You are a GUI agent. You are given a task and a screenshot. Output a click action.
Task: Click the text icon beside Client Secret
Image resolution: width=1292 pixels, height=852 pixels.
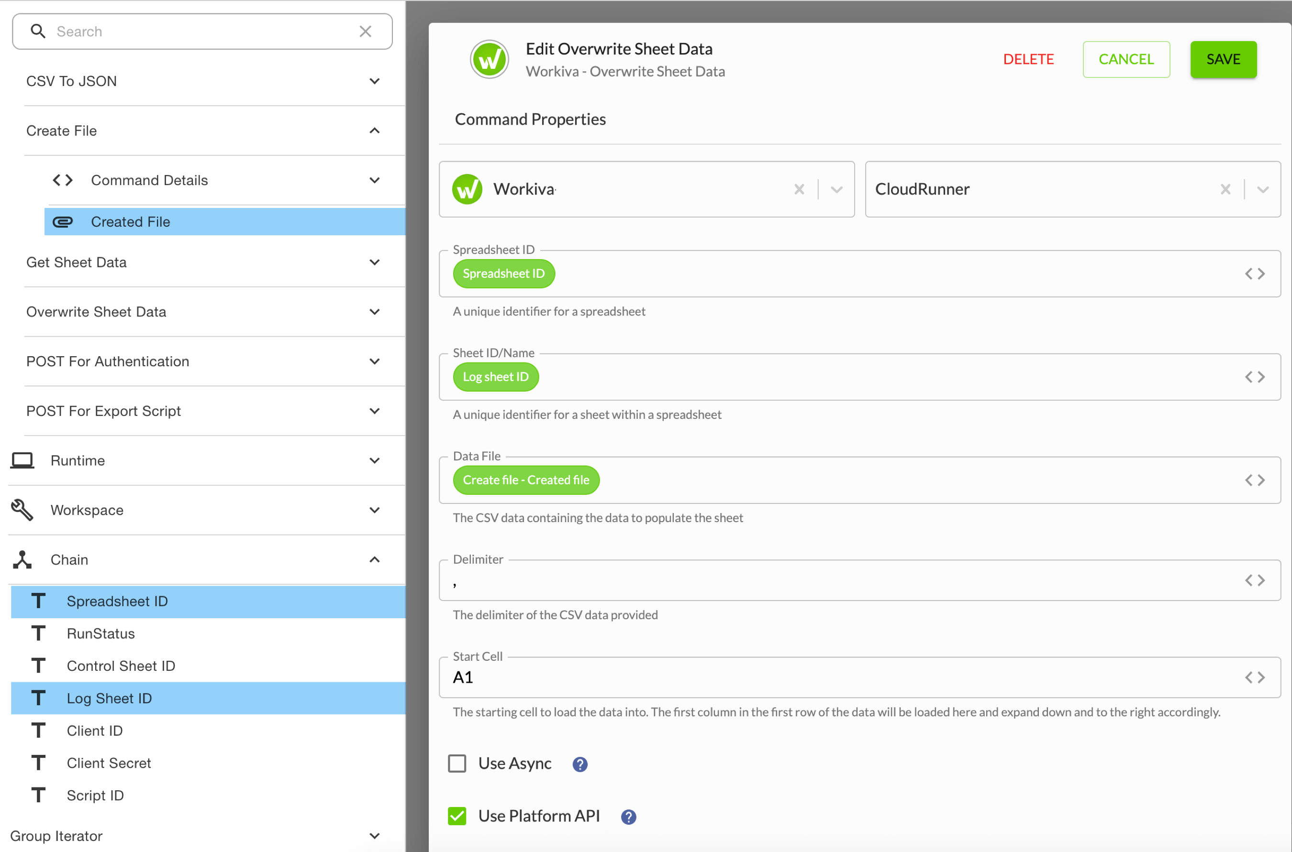tap(38, 763)
